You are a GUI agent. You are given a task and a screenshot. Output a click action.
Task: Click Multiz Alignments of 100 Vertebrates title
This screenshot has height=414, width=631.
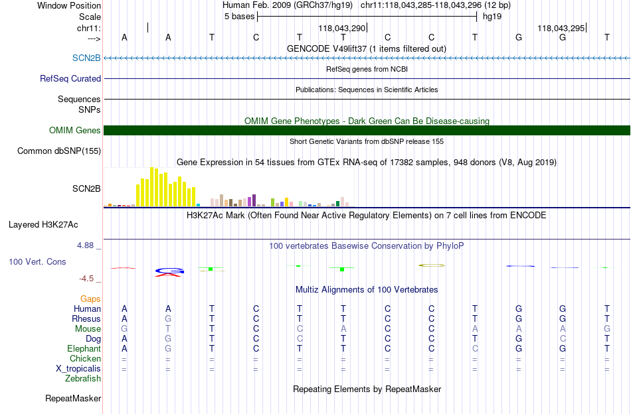pos(367,290)
